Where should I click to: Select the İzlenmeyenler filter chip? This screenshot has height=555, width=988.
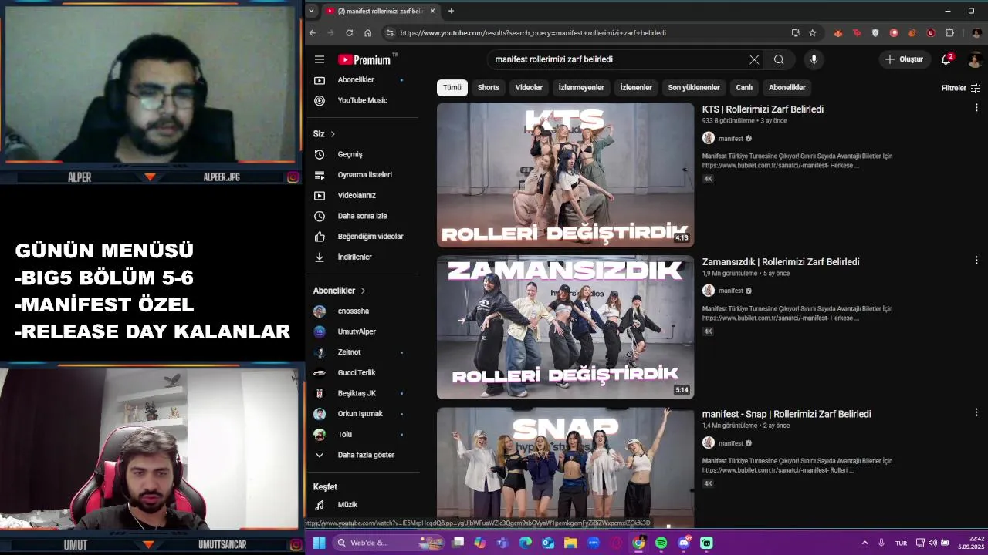coord(581,87)
